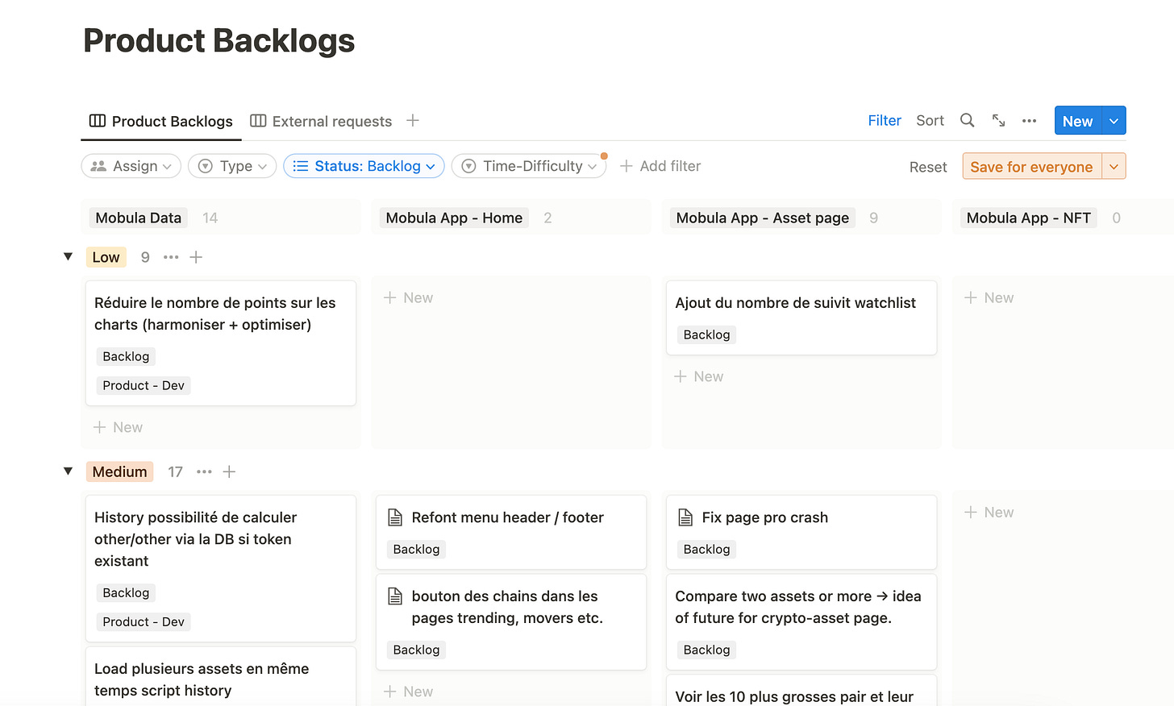Open card Voir les 10 plus grosses pair
This screenshot has width=1174, height=706.
pyautogui.click(x=801, y=691)
